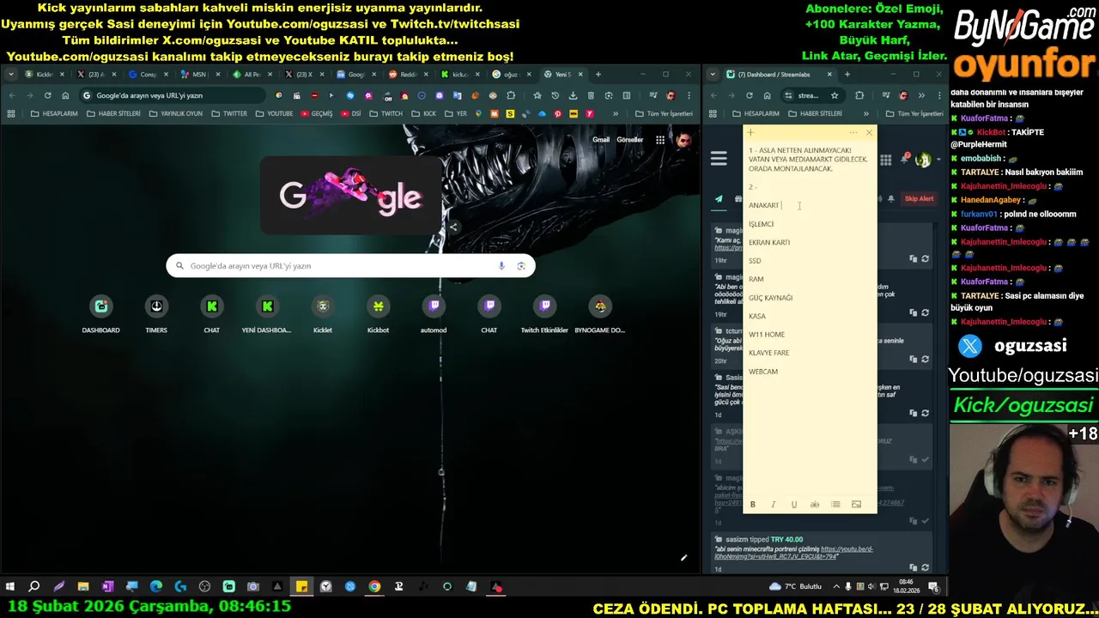Open the Google apps grid icon

pos(659,140)
